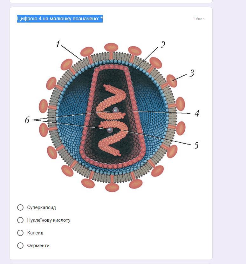Click the number 1 label on diagram

pyautogui.click(x=58, y=44)
